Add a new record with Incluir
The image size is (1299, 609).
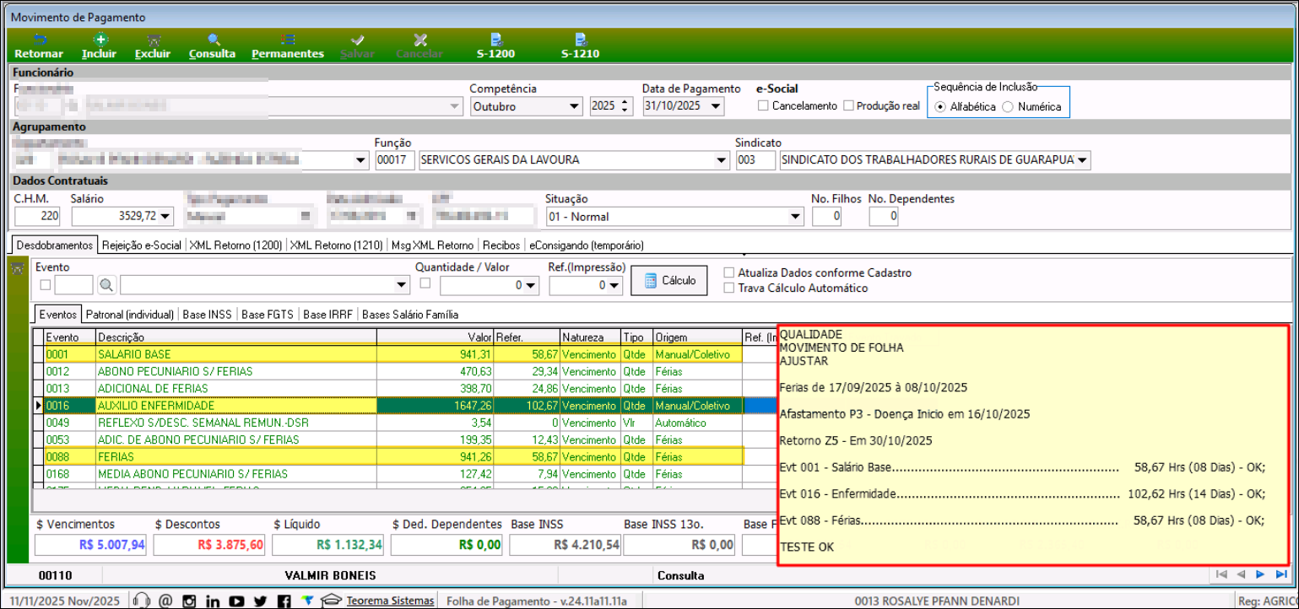(100, 46)
